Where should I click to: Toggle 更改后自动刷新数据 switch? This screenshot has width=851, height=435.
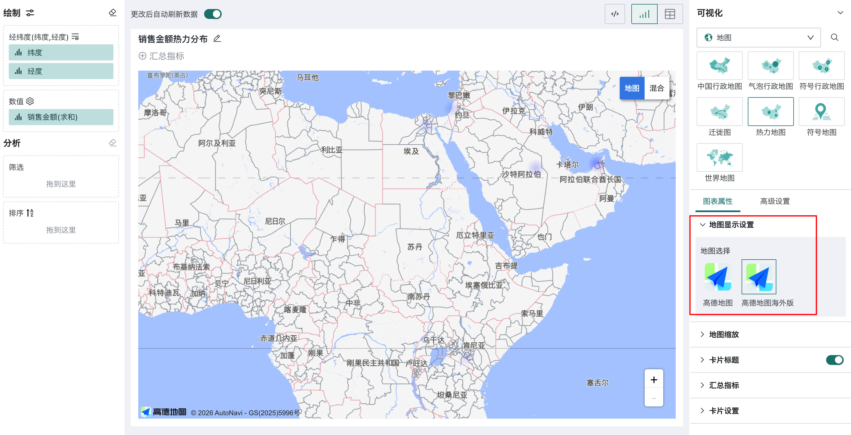pyautogui.click(x=213, y=14)
